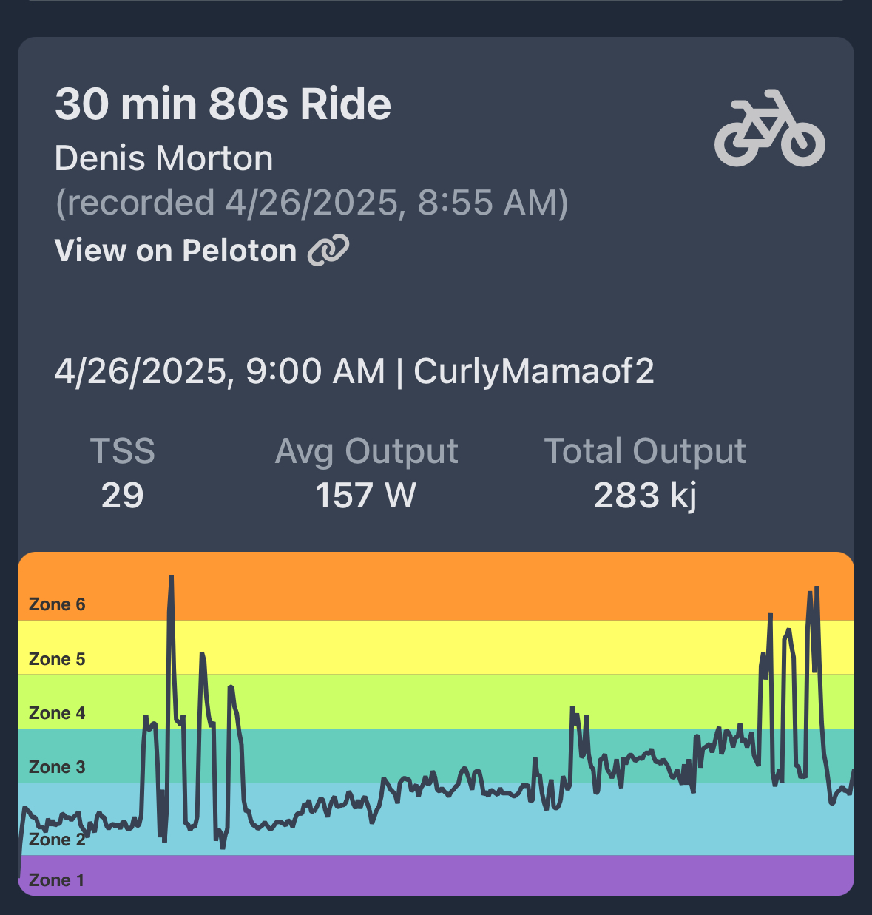Click the teal Zone 3 band label
Image resolution: width=872 pixels, height=915 pixels.
(x=57, y=767)
